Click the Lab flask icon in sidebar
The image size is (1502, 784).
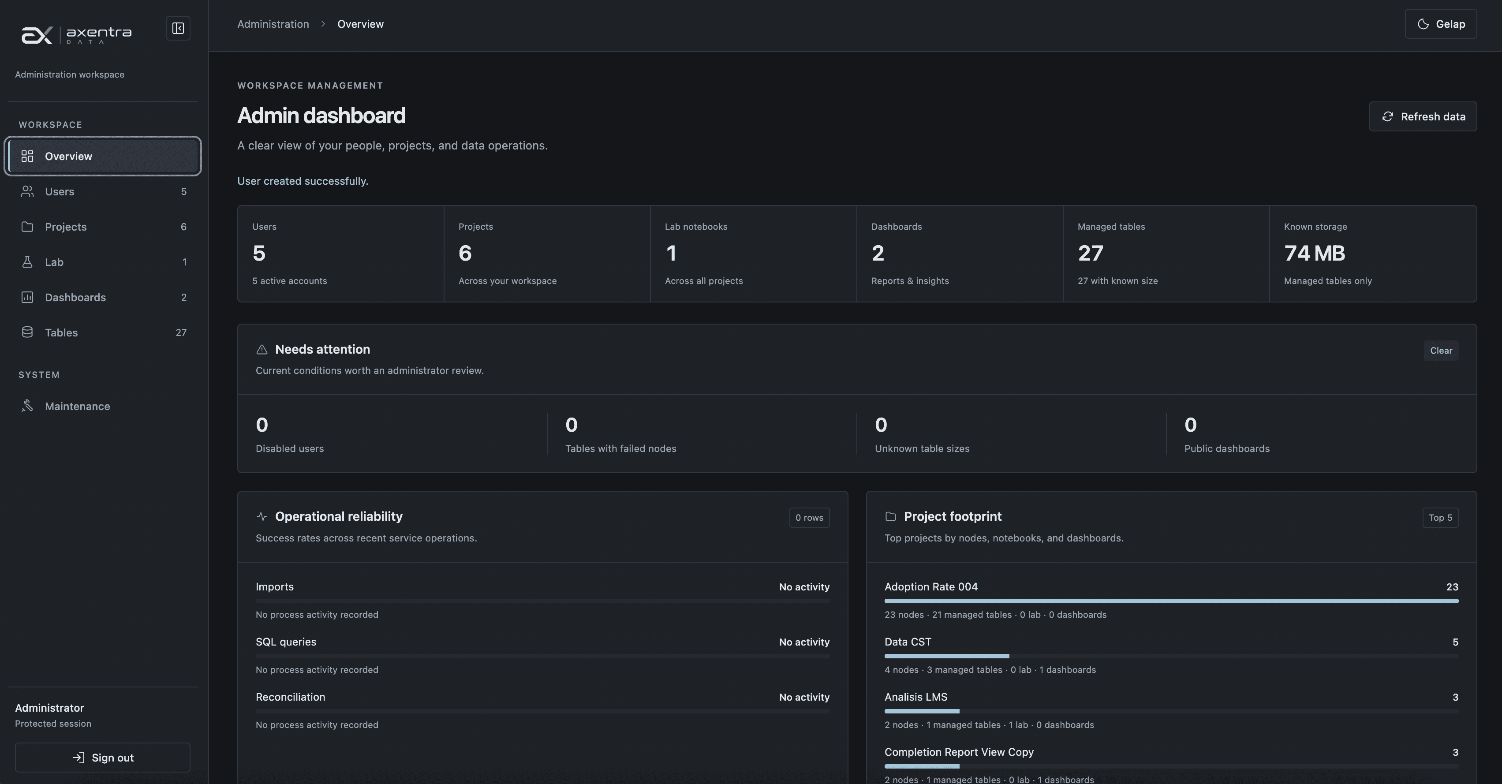click(x=27, y=262)
